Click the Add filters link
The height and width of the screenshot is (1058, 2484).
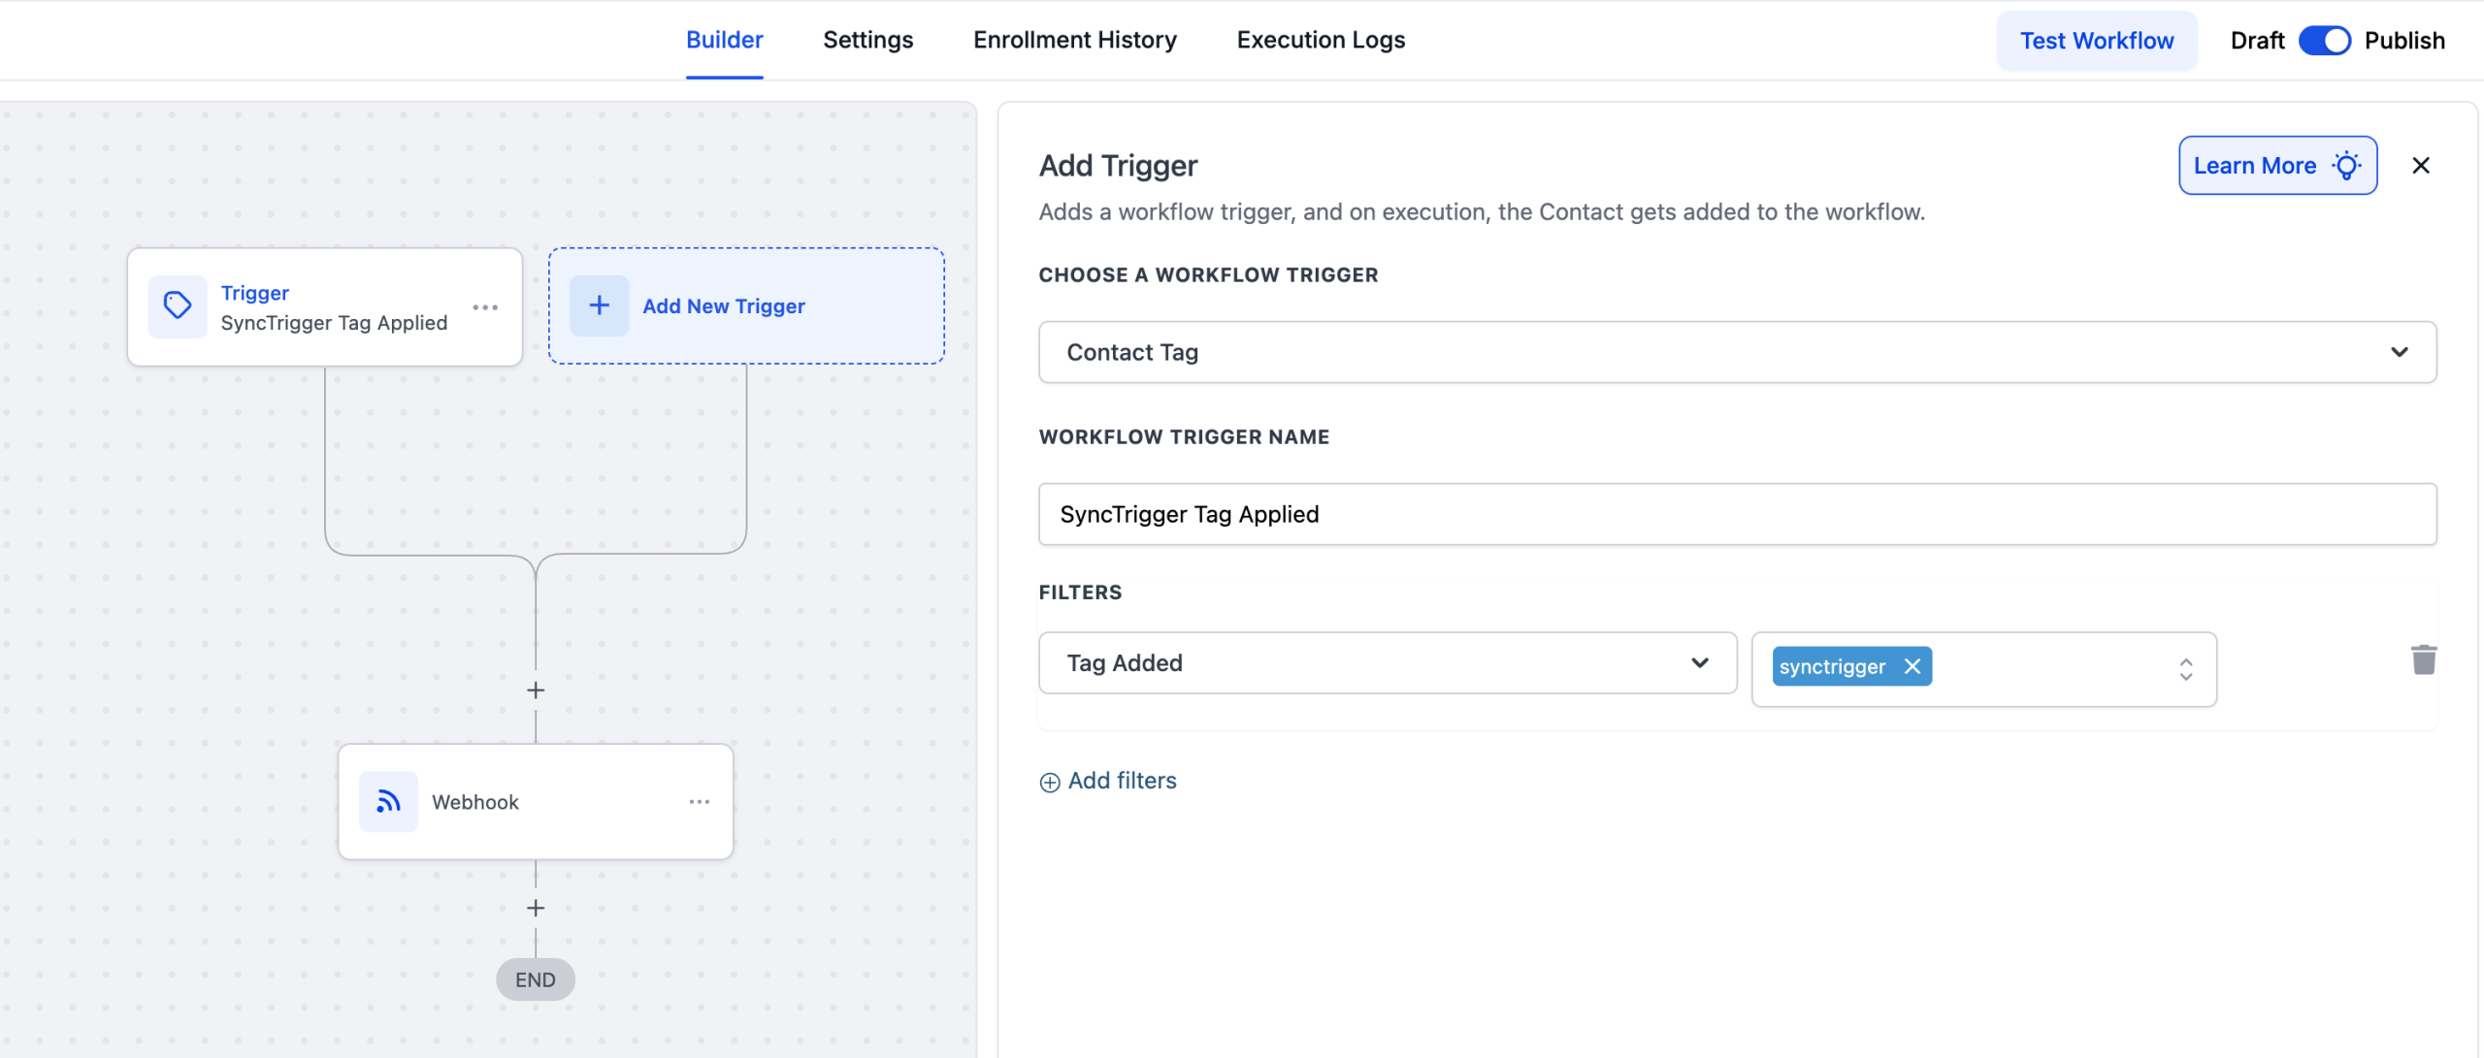1122,781
